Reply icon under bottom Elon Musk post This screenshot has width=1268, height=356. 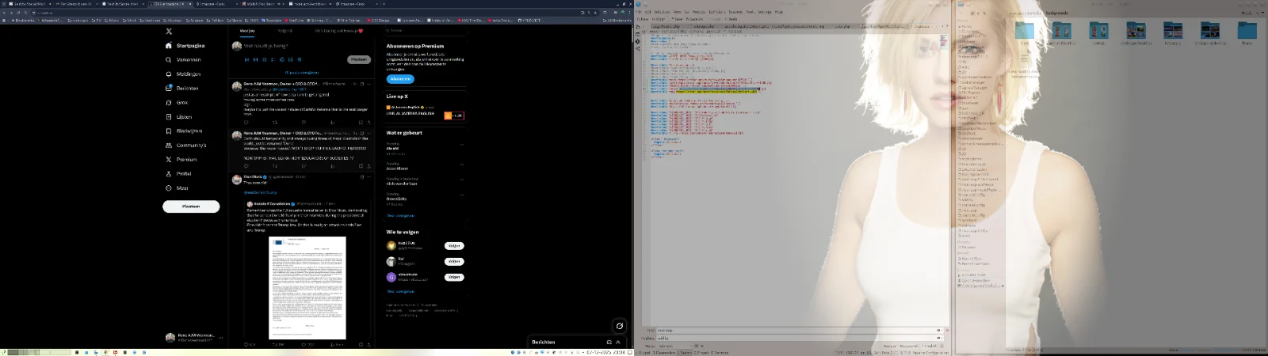[246, 345]
